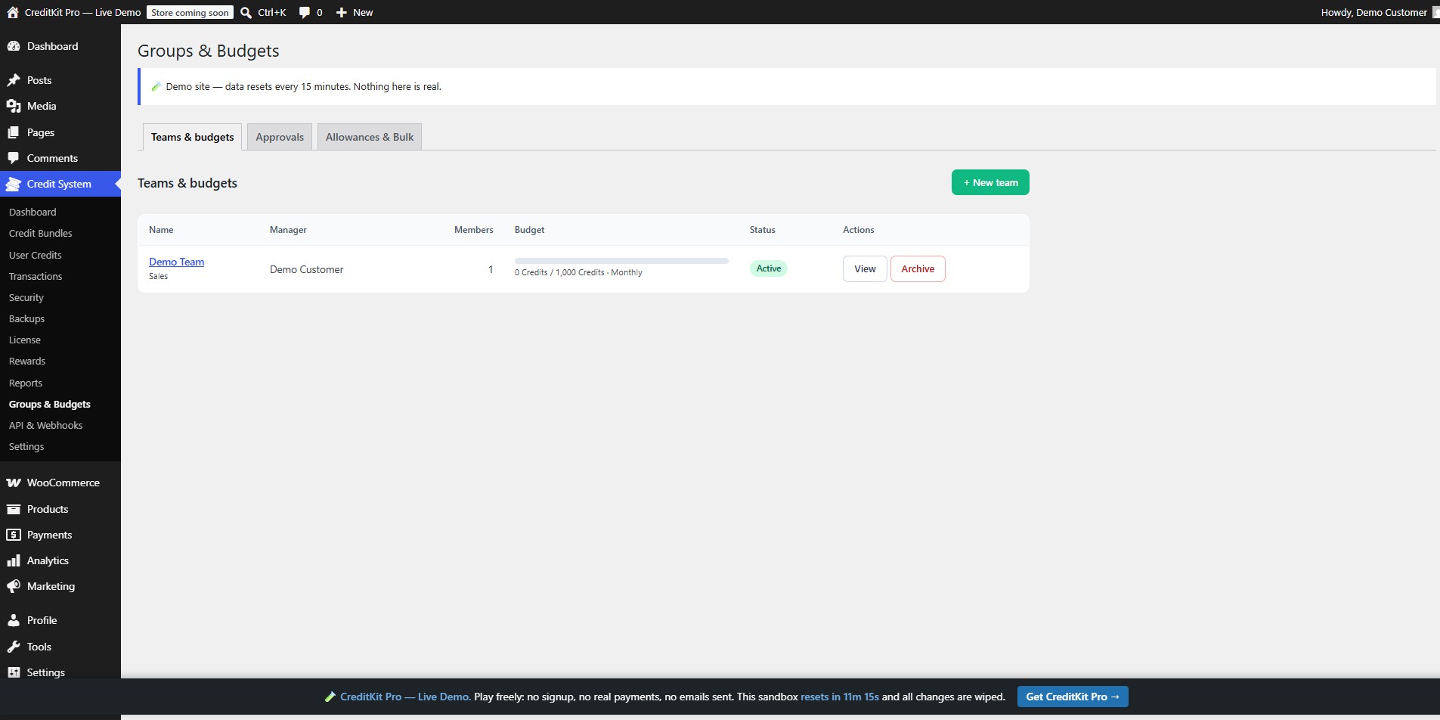Click the bottom Settings sliders icon

point(14,672)
